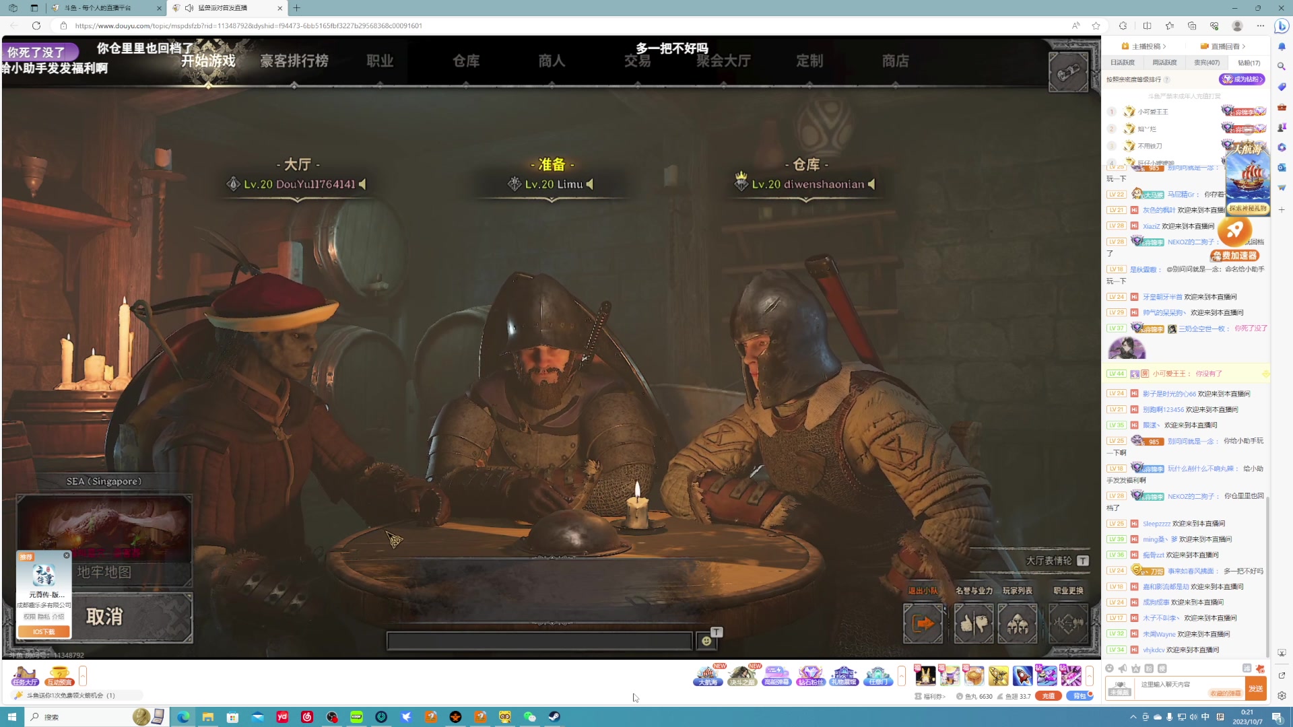Click the megaphone icon above chat input
The image size is (1293, 727).
point(1123,668)
